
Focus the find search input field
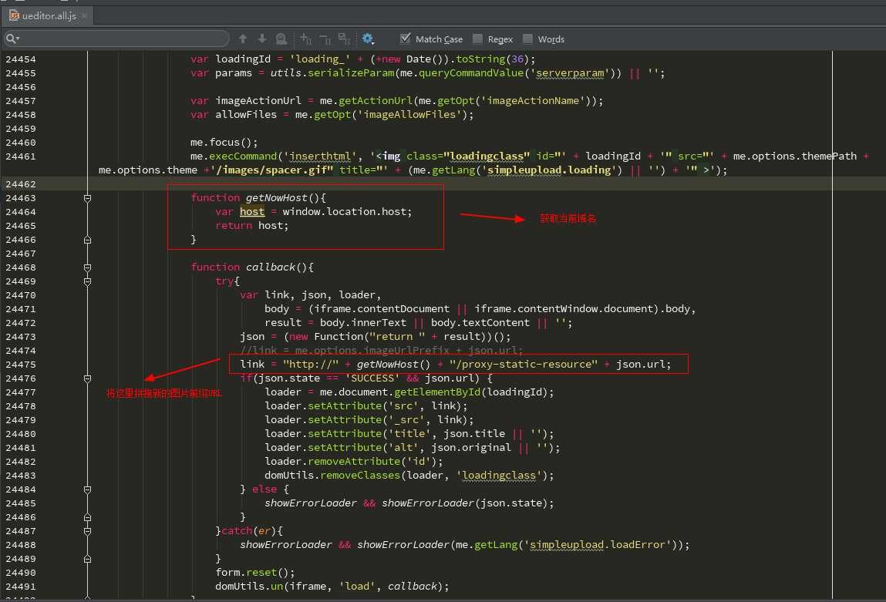(116, 39)
